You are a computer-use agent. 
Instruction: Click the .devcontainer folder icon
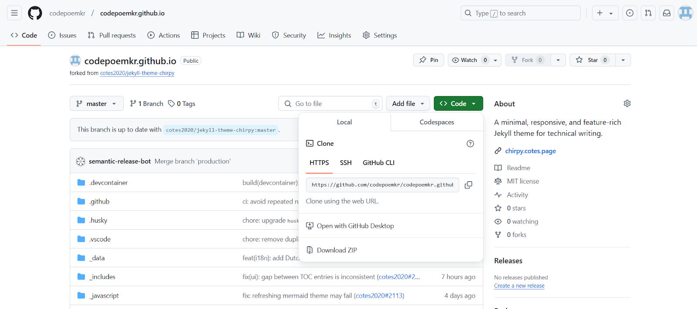click(81, 182)
